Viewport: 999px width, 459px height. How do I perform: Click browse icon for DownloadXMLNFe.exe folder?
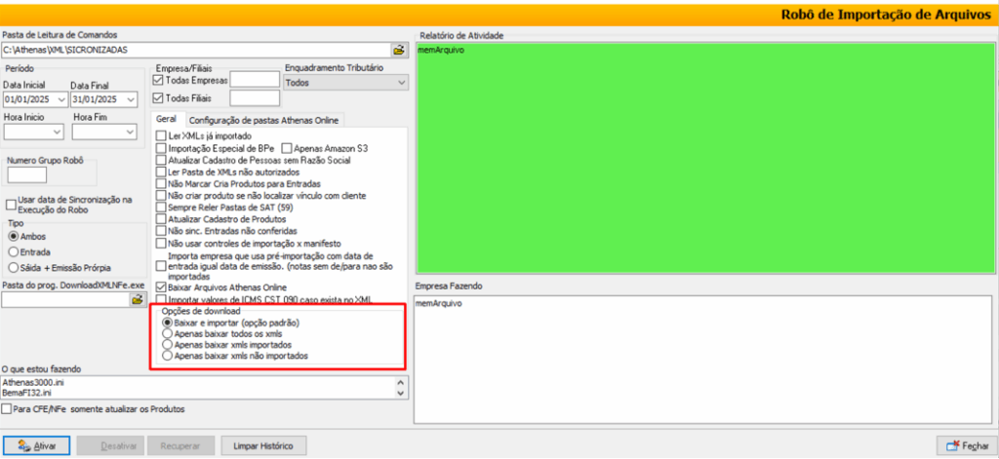138,300
